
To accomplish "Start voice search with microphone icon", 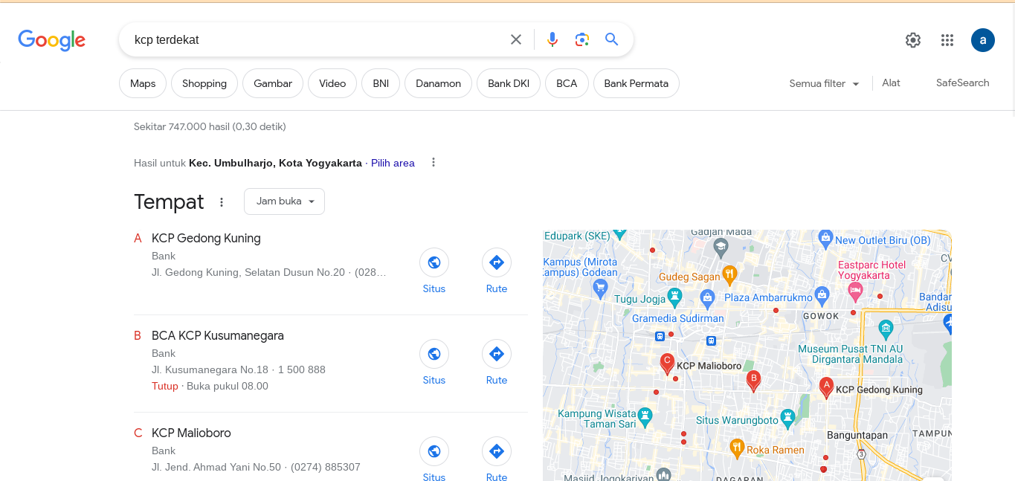I will [552, 39].
